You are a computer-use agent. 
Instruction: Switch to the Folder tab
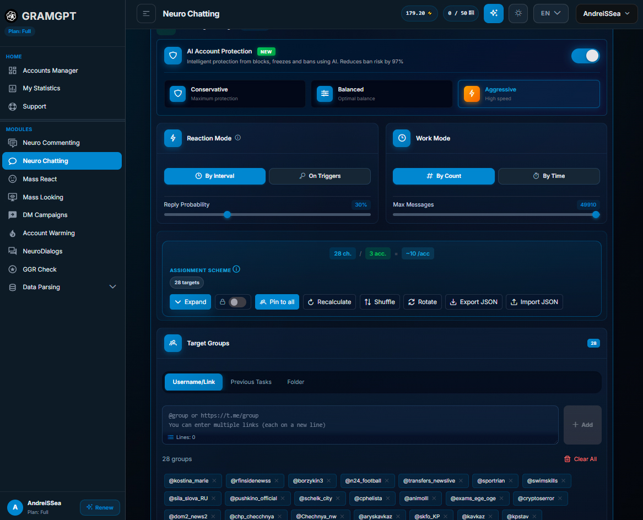point(296,382)
